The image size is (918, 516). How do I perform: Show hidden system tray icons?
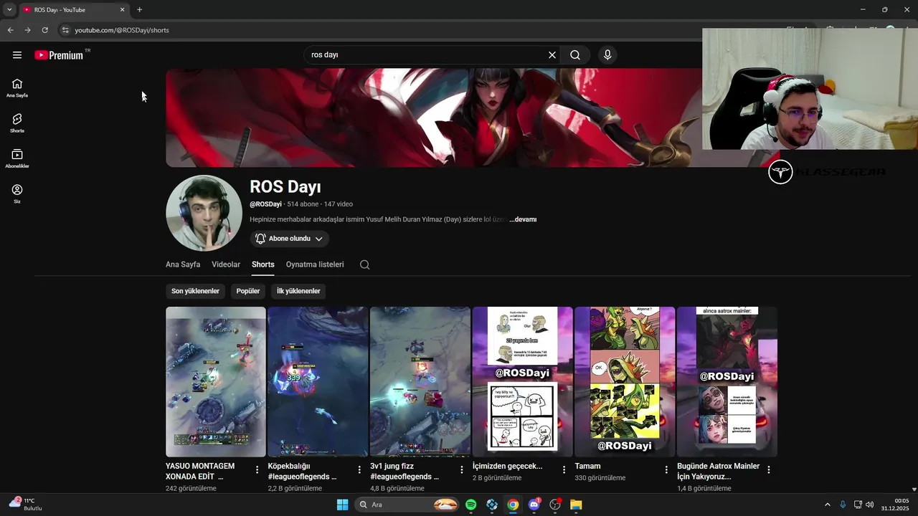827,505
